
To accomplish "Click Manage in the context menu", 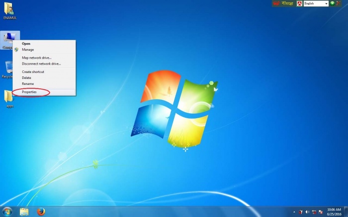I will [44, 50].
